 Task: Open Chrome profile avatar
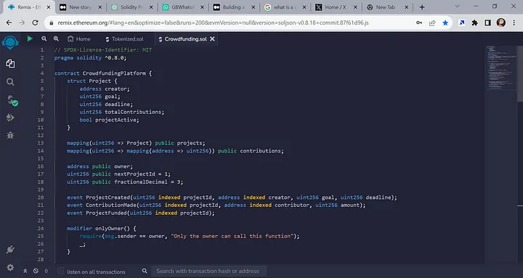click(501, 23)
